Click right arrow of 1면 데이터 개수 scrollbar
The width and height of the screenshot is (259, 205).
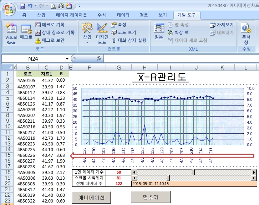[x=254, y=172]
